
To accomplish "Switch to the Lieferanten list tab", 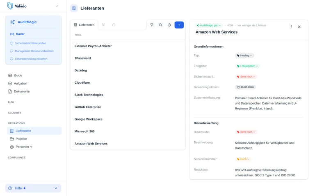I will coord(84,25).
